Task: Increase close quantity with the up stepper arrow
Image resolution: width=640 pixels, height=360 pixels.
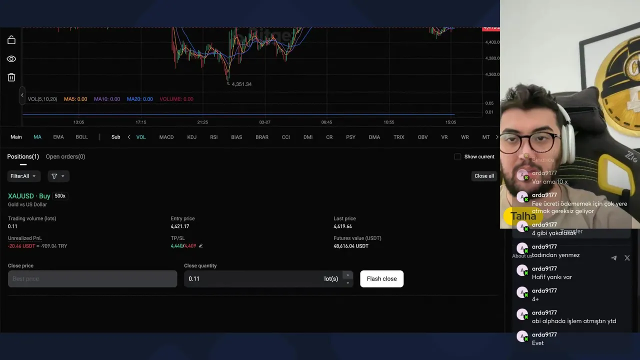Action: tap(348, 275)
